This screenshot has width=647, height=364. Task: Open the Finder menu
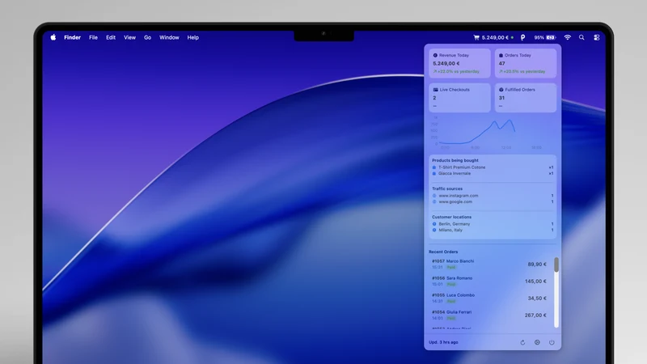pyautogui.click(x=72, y=37)
